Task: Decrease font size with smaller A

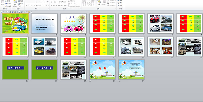Action: click(45, 2)
